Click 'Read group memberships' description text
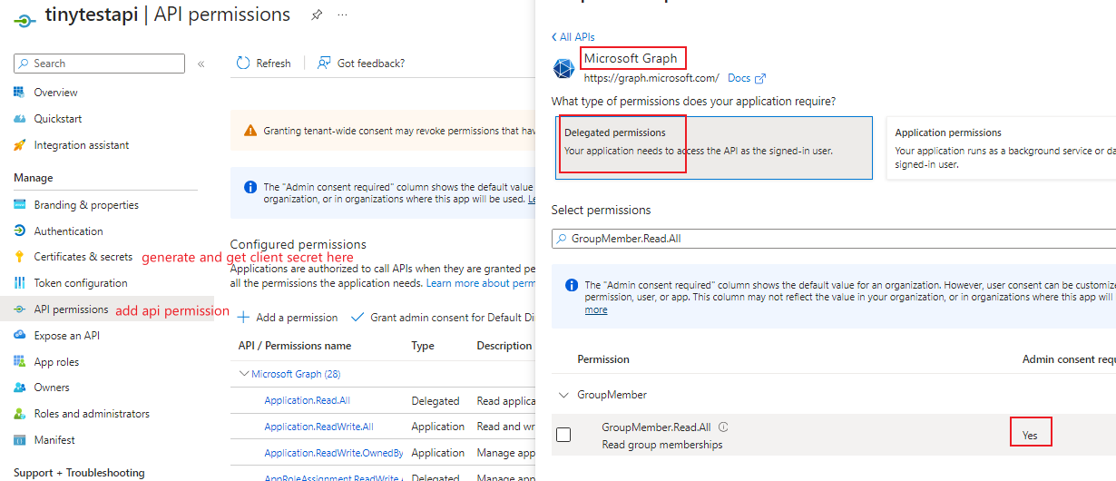The height and width of the screenshot is (481, 1116). [x=662, y=445]
